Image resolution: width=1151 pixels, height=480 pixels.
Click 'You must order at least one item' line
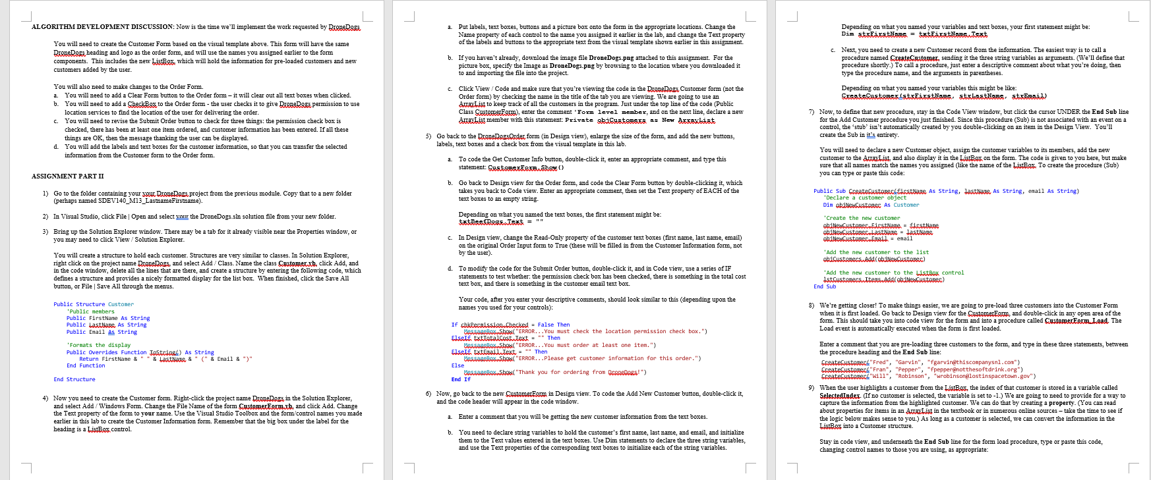[x=560, y=345]
